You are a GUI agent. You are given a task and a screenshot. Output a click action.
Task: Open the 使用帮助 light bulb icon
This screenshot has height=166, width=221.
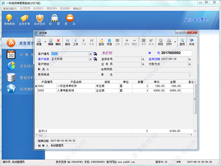pyautogui.click(x=9, y=20)
